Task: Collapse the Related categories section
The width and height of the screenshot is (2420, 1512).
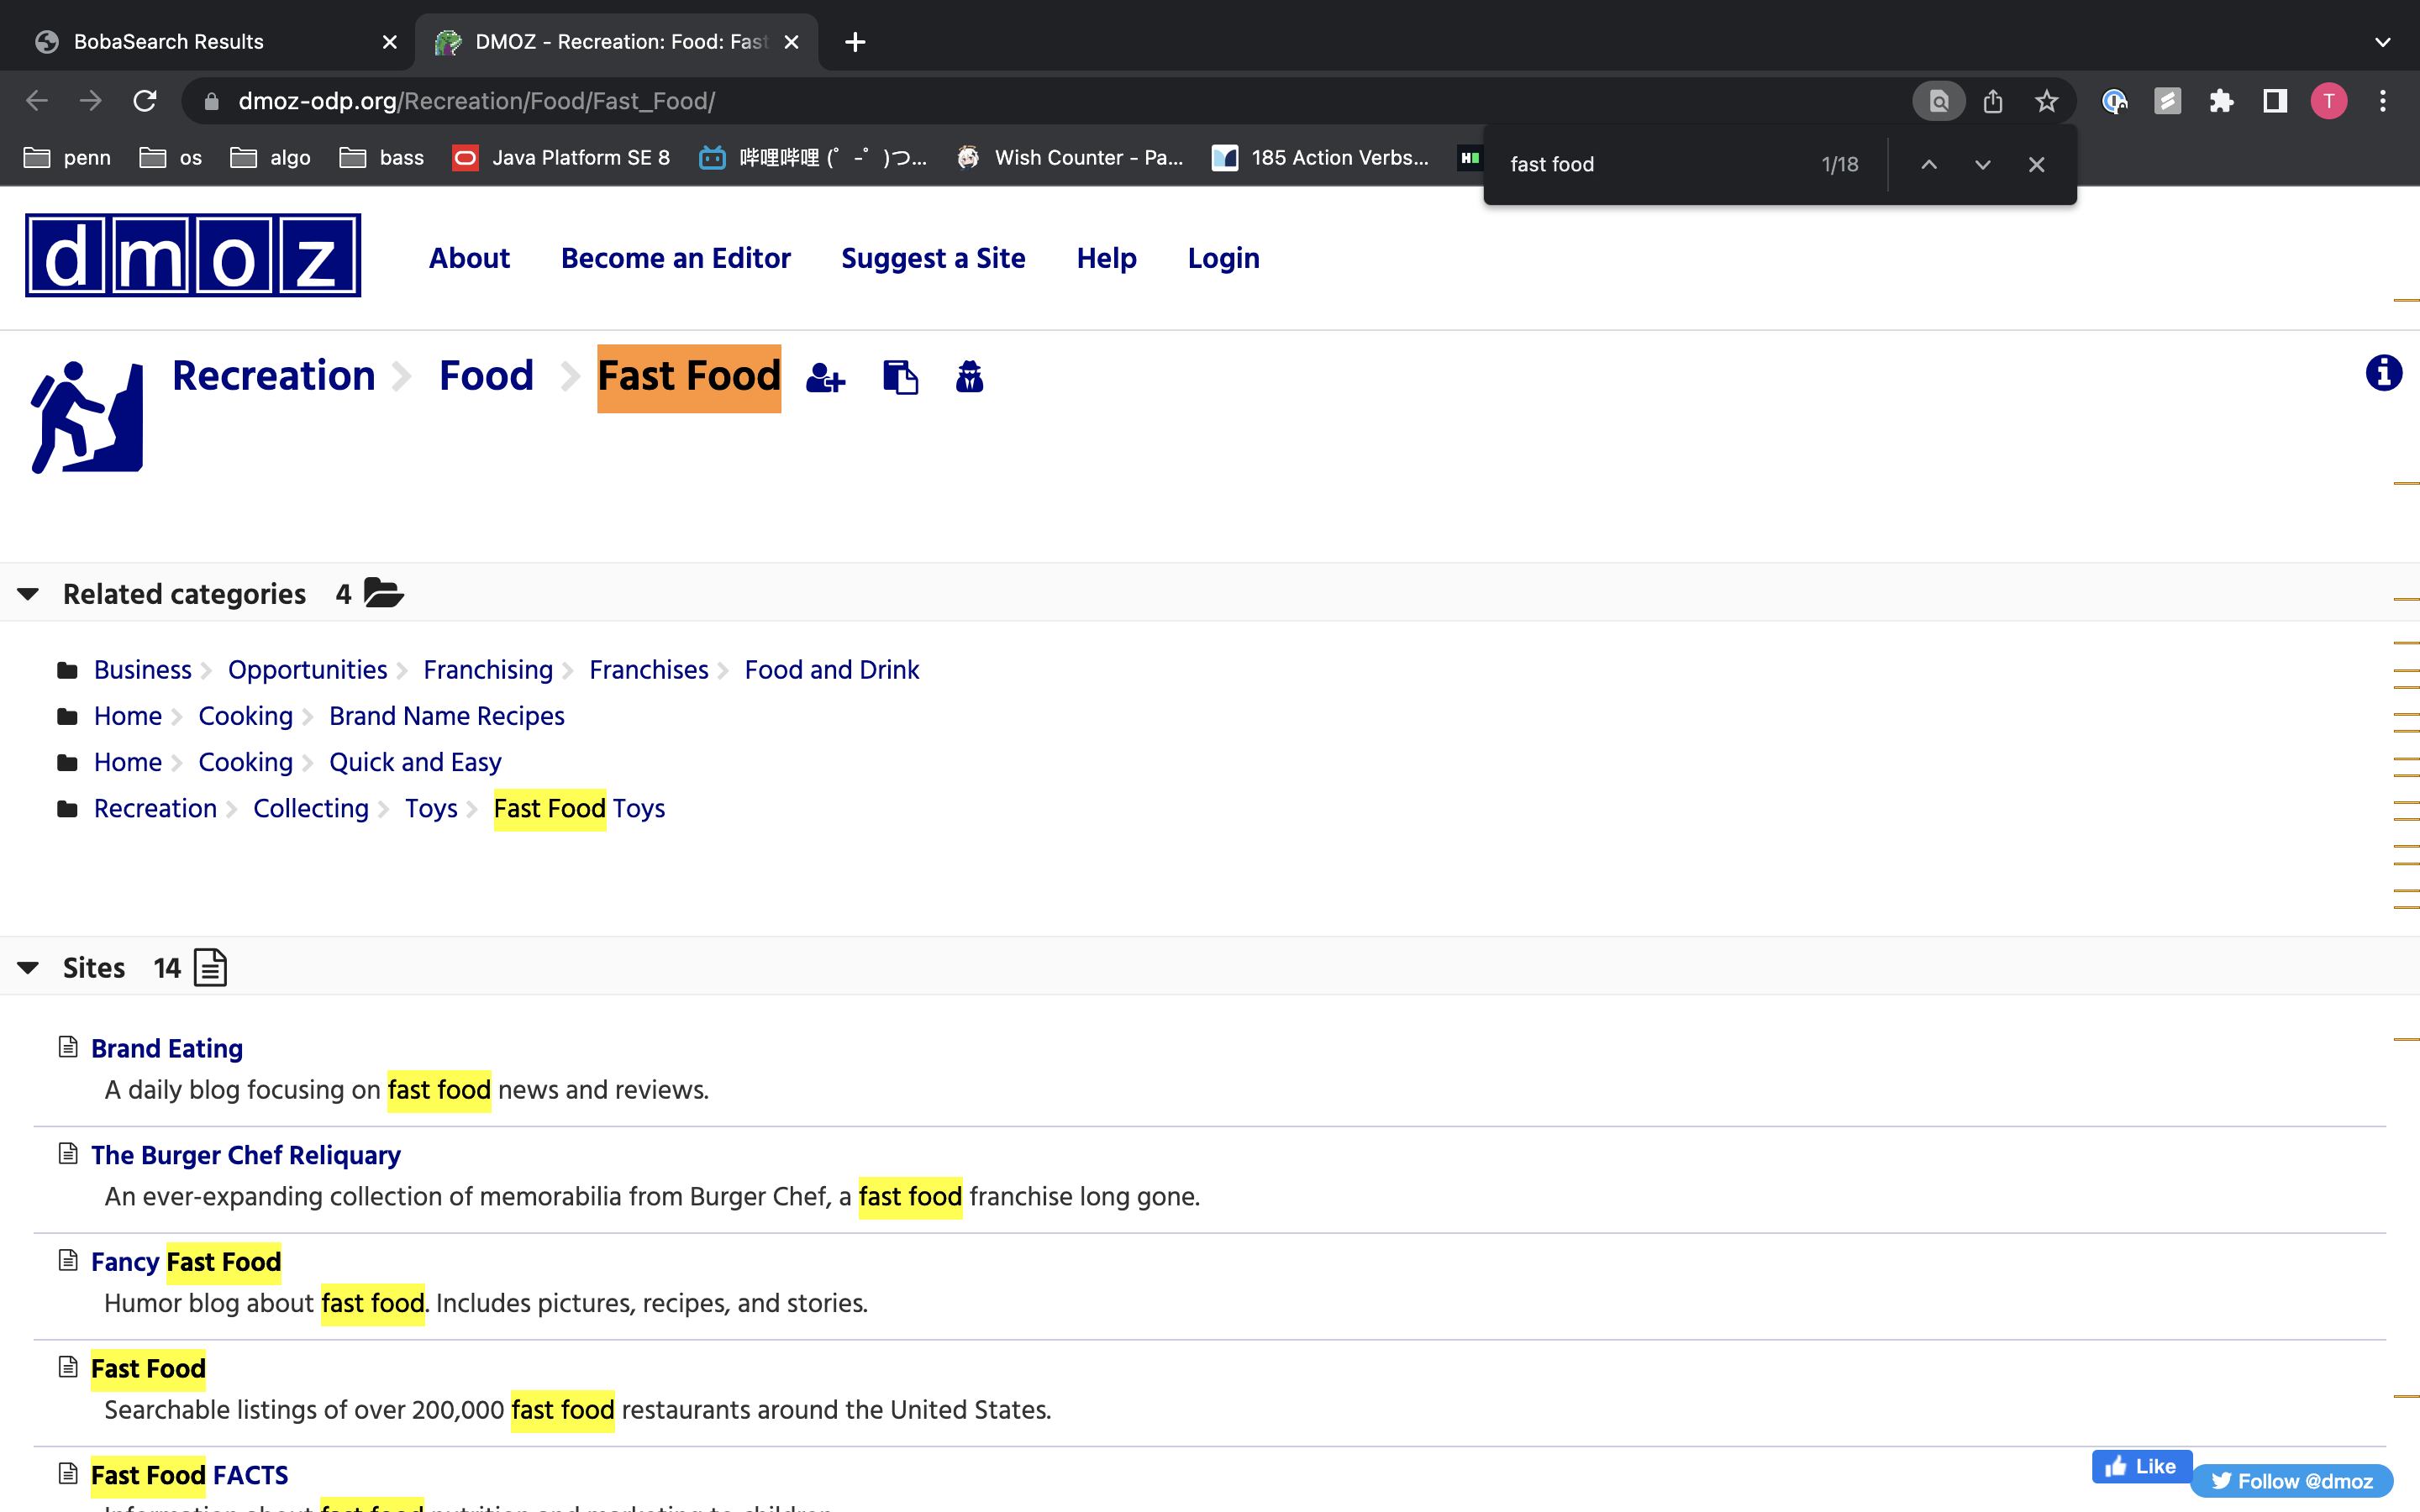Action: click(28, 594)
